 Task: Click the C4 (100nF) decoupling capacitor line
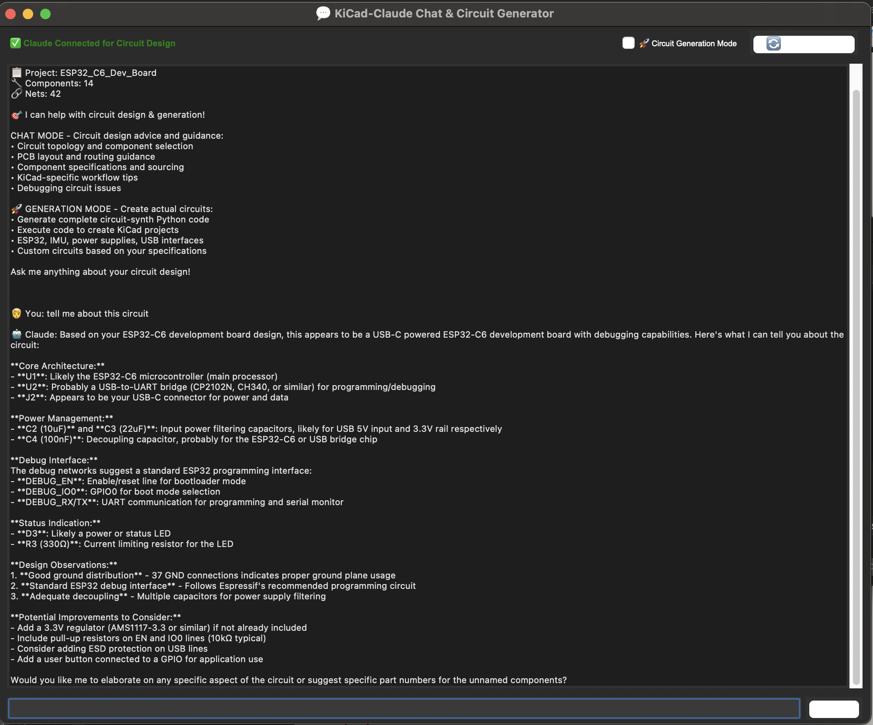(x=194, y=439)
